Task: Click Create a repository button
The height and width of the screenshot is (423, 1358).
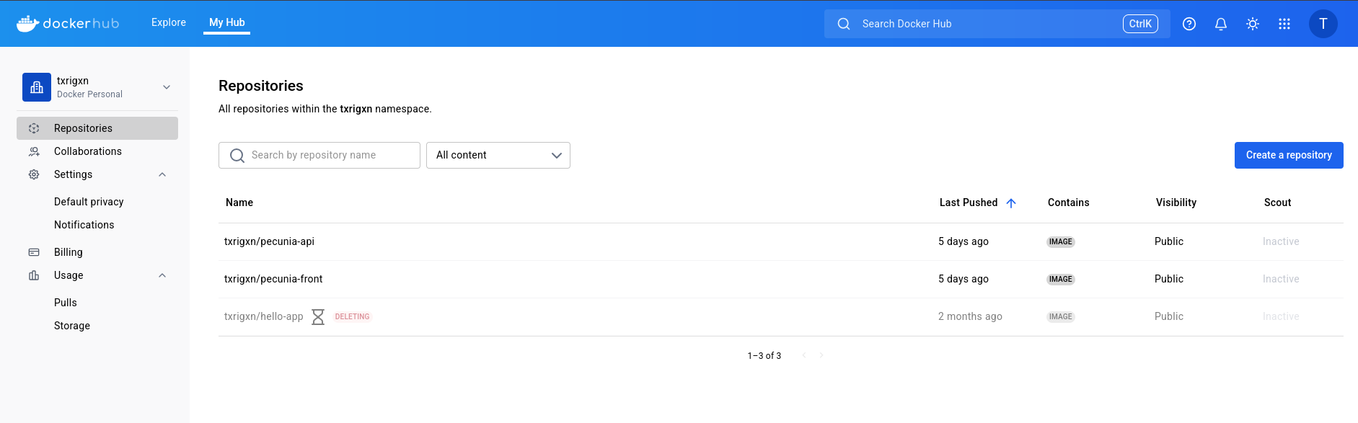Action: (x=1289, y=156)
